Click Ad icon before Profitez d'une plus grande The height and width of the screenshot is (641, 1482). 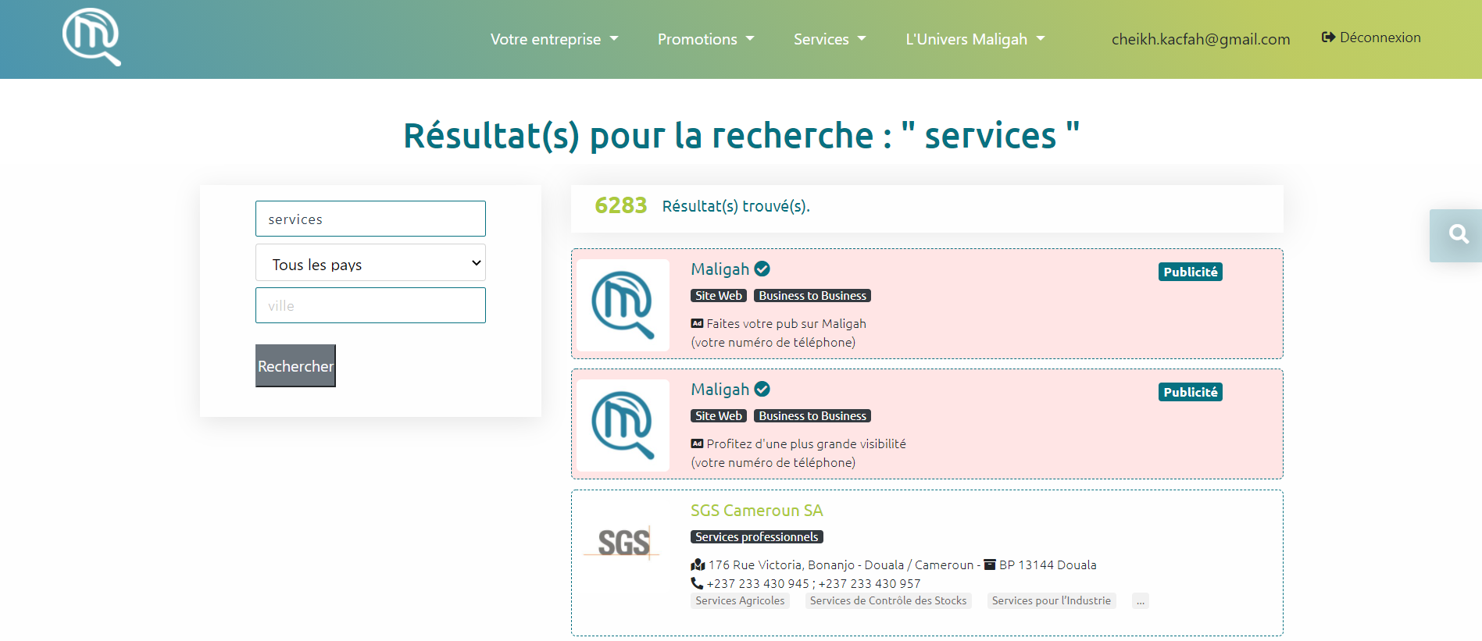coord(697,443)
